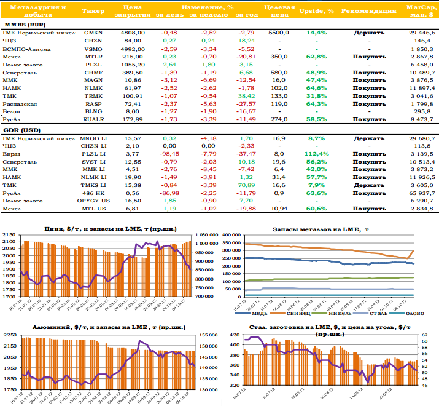Select market cap value 29 446,6
439x406 pixels.
tap(422, 33)
